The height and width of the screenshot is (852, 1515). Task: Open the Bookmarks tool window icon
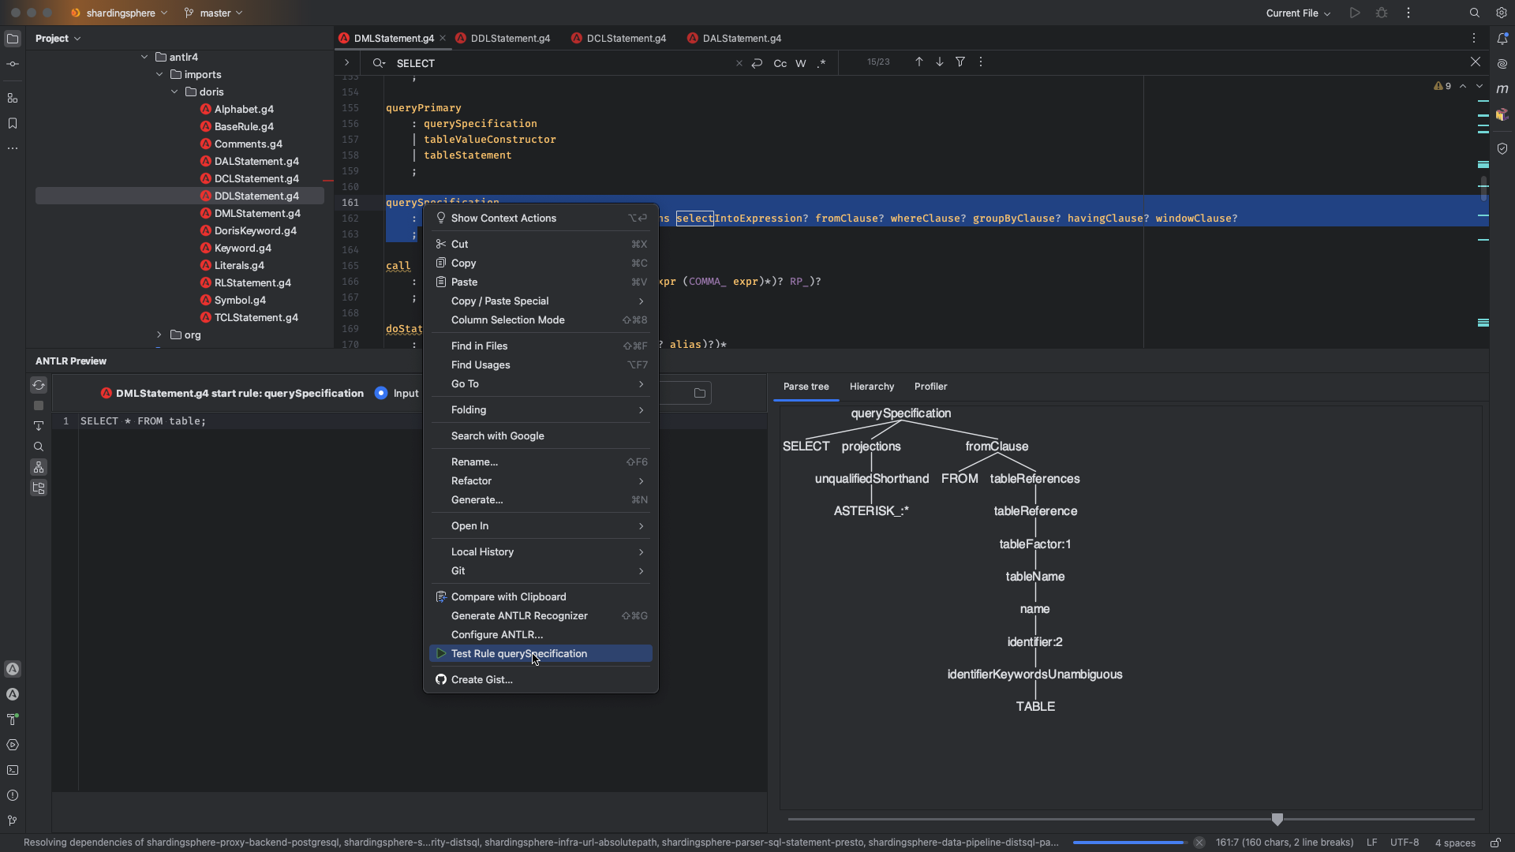click(x=13, y=123)
